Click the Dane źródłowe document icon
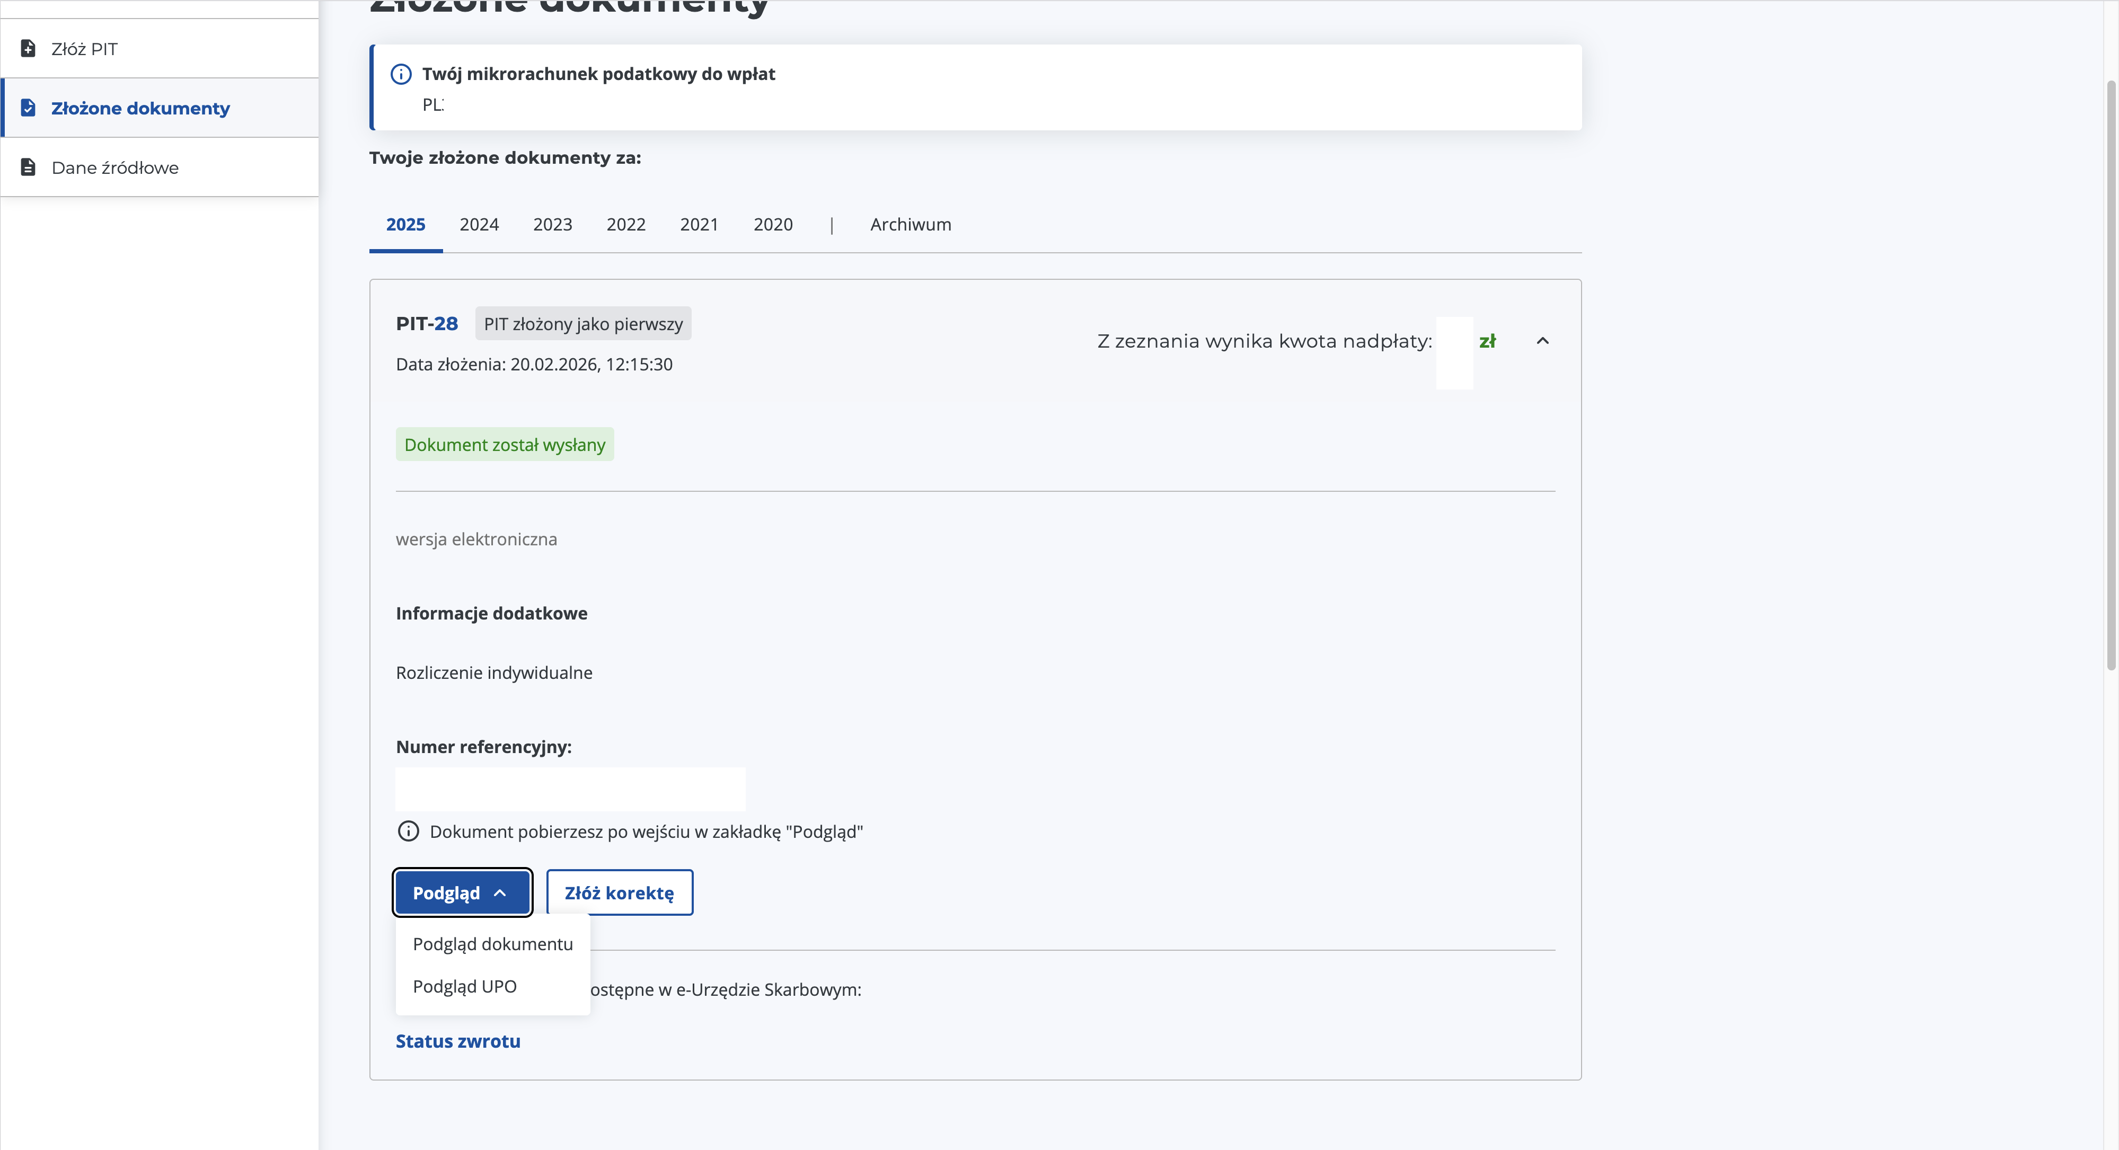 [x=28, y=167]
